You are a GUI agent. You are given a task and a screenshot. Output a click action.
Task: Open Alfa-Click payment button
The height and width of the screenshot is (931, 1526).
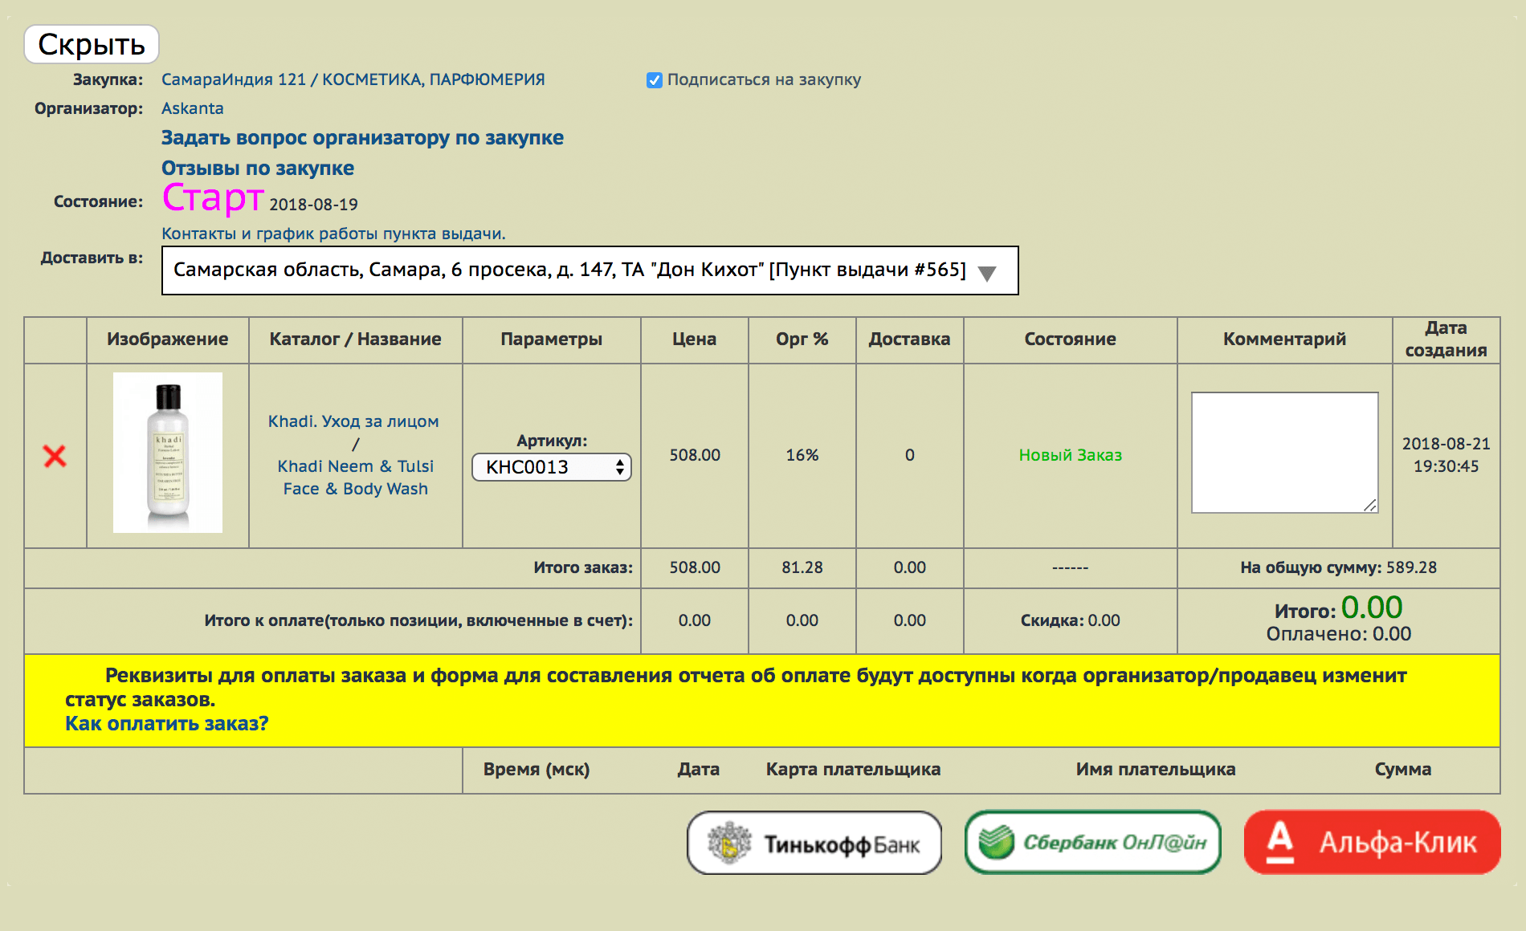click(1372, 843)
